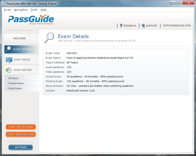Click the PassGuide logo
Screen dimensions: 196x156
pyautogui.click(x=31, y=20)
